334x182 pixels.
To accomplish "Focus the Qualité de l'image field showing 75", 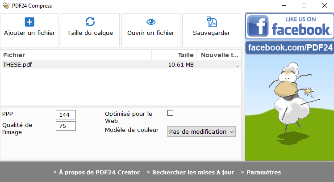I will tap(66, 126).
